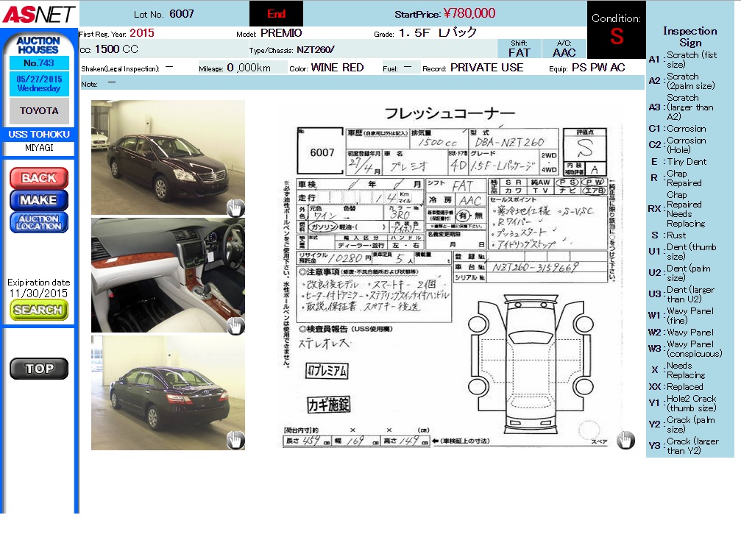The height and width of the screenshot is (540, 741).
Task: Click hand icon on interior dashboard photo
Action: (x=235, y=325)
